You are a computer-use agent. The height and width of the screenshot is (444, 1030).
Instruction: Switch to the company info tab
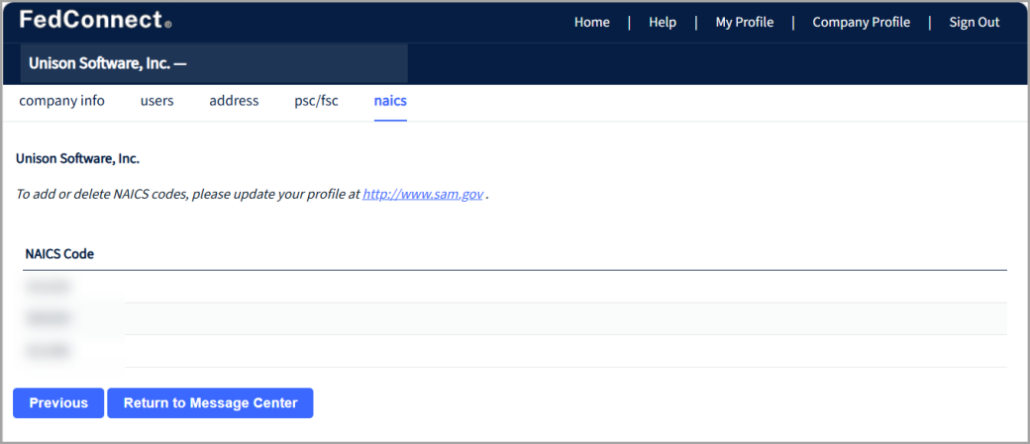pyautogui.click(x=61, y=101)
